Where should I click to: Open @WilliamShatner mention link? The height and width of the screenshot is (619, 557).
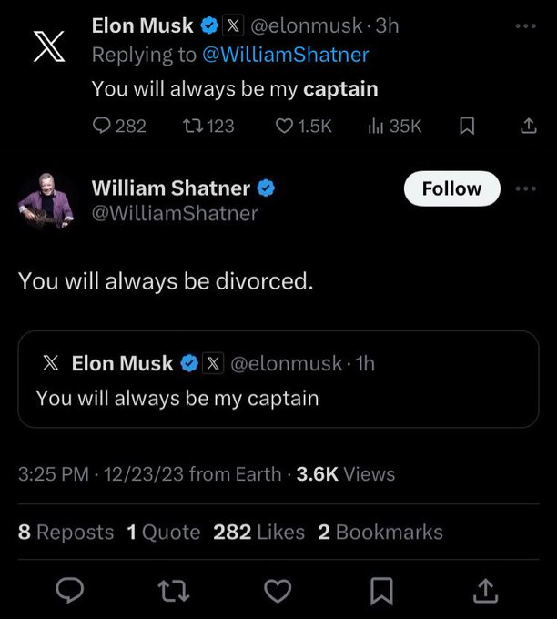coord(286,55)
